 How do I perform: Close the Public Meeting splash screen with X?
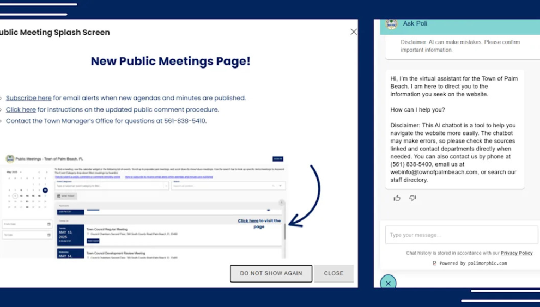[353, 32]
